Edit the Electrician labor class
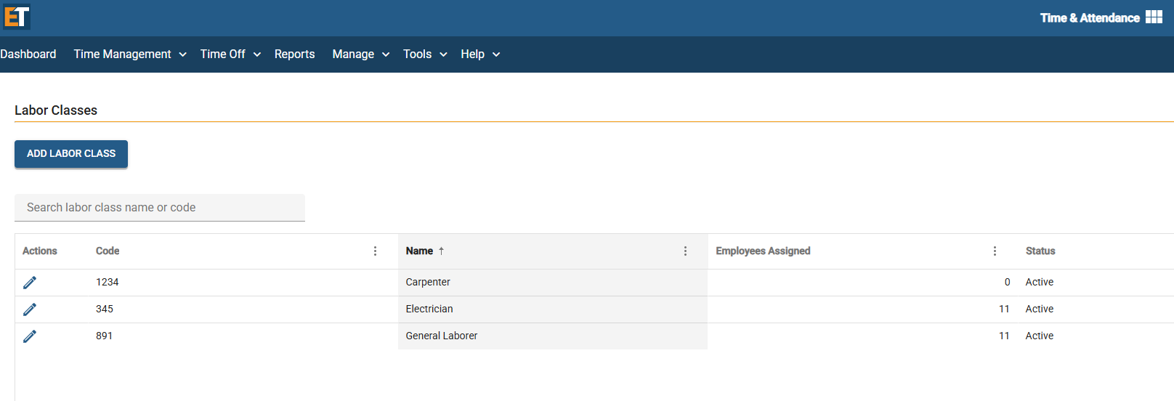The height and width of the screenshot is (401, 1174). [30, 309]
